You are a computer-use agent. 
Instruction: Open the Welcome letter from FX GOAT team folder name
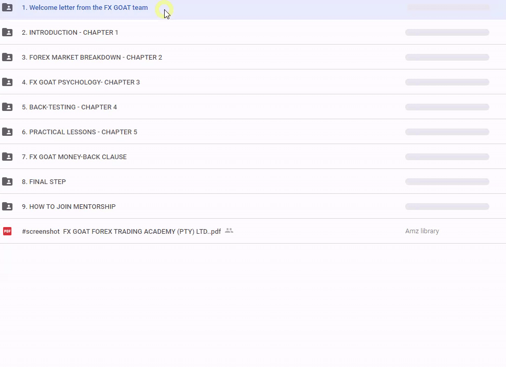85,8
